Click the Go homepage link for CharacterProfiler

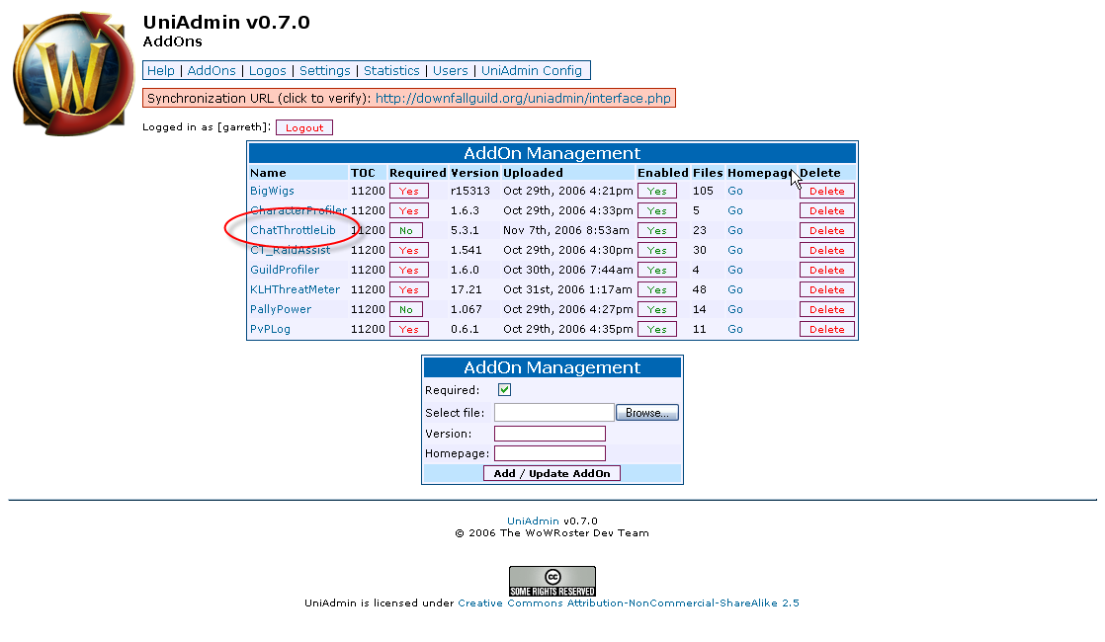click(735, 210)
